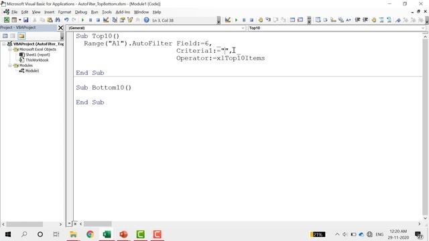The image size is (429, 241).
Task: Click the Comment Block icon
Action: coord(381,20)
